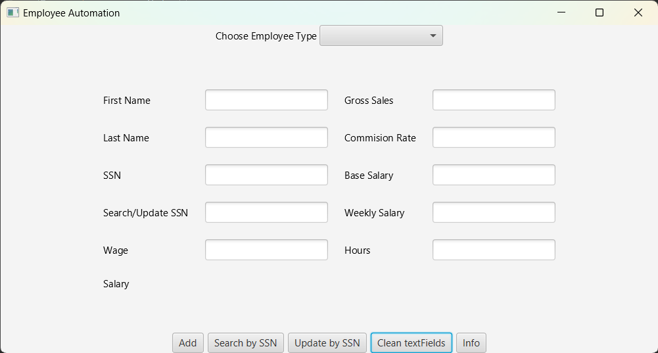Focus the Last Name text field
The image size is (658, 353).
266,137
